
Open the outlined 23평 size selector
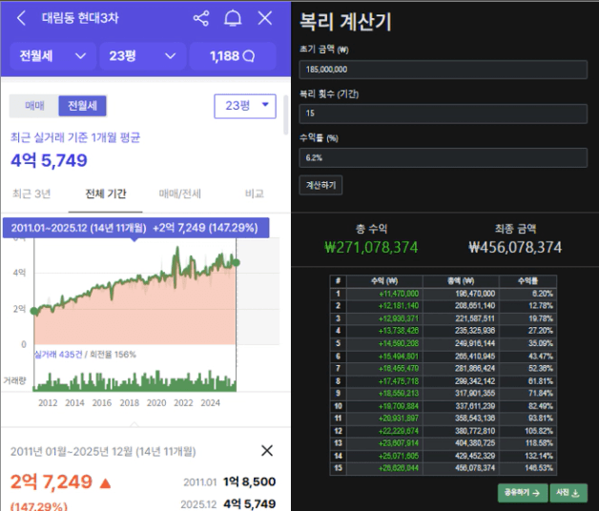pyautogui.click(x=245, y=106)
